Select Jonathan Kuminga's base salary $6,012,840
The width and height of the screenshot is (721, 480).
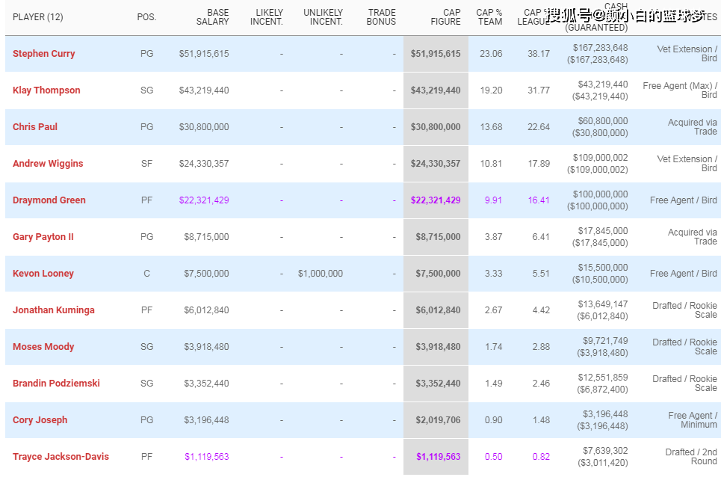206,310
